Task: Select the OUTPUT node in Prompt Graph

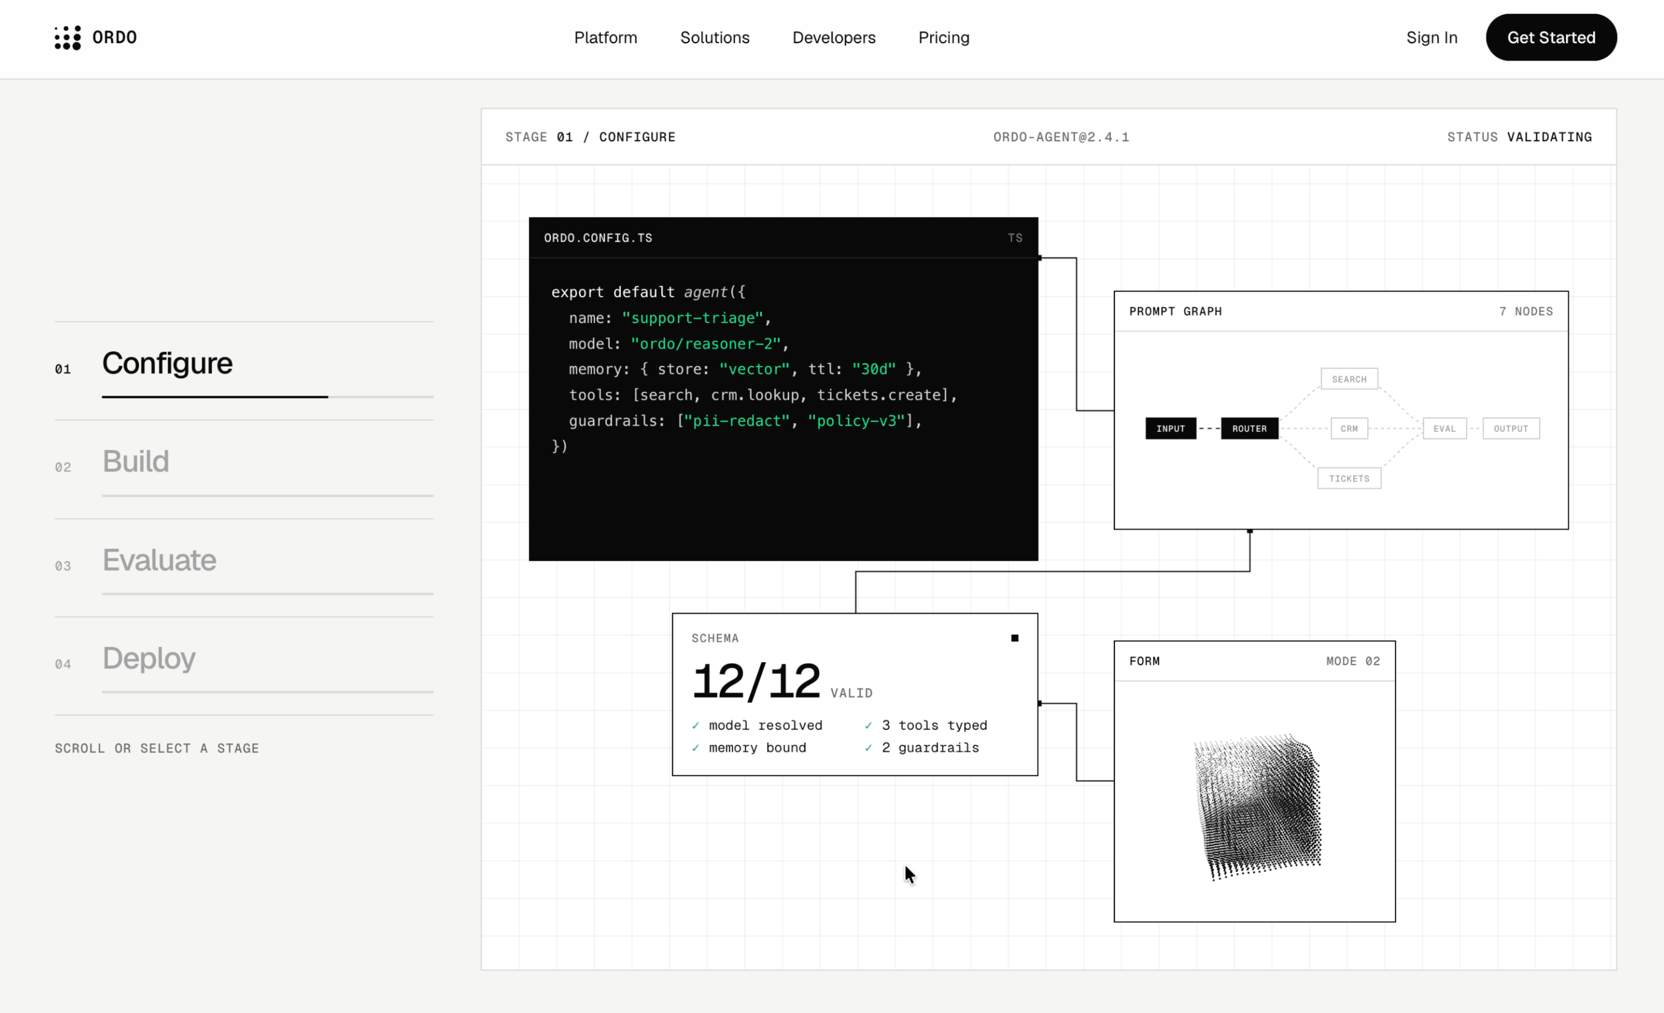Action: [x=1511, y=429]
